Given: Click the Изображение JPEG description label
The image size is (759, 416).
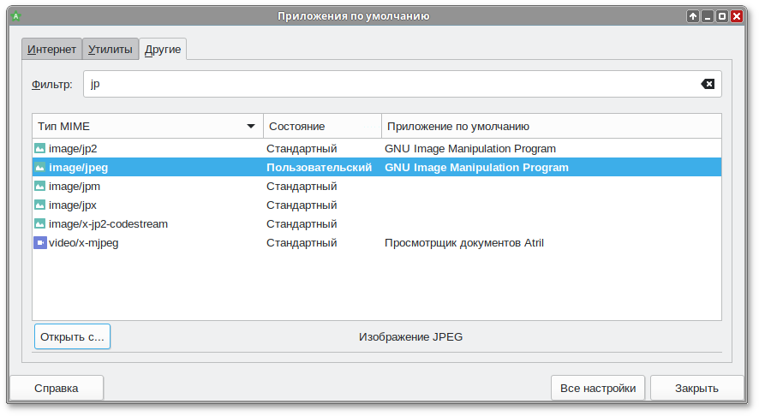Looking at the screenshot, I should 410,337.
